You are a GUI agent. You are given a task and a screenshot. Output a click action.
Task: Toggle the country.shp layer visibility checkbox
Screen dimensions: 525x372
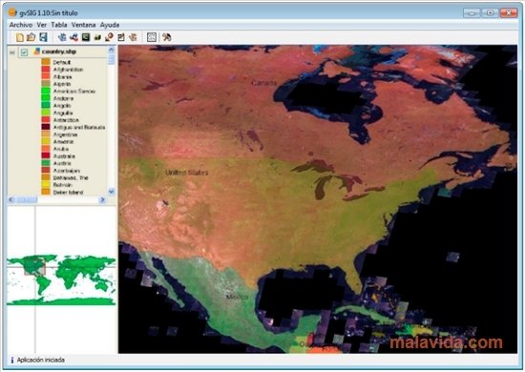(24, 52)
